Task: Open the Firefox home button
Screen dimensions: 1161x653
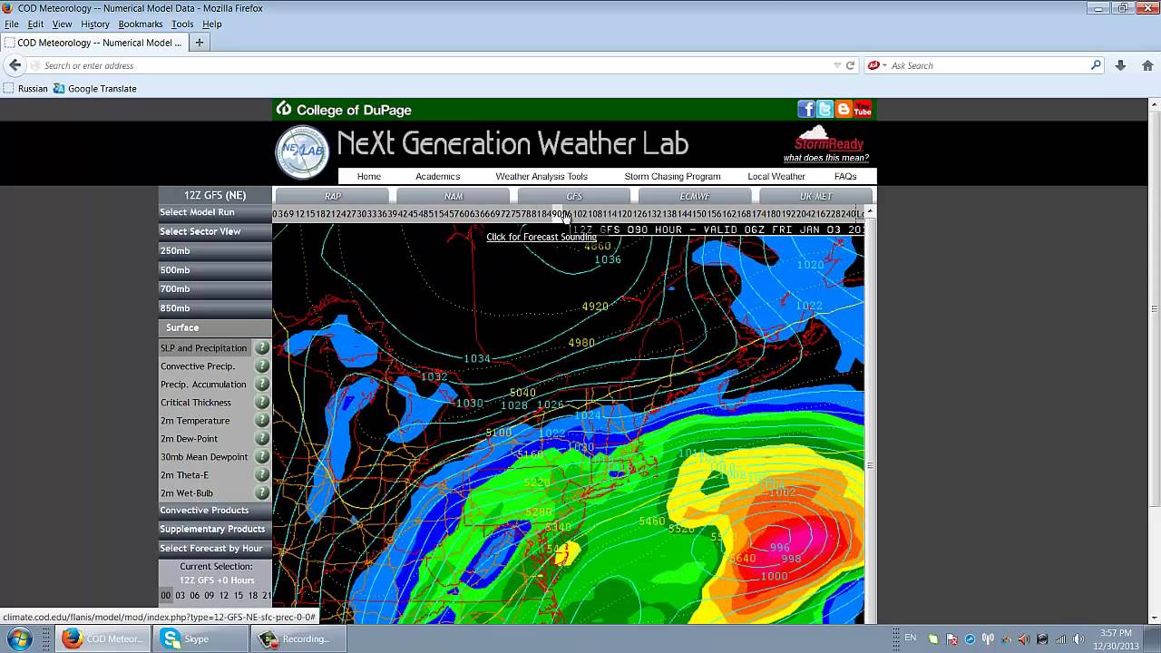Action: click(1147, 65)
